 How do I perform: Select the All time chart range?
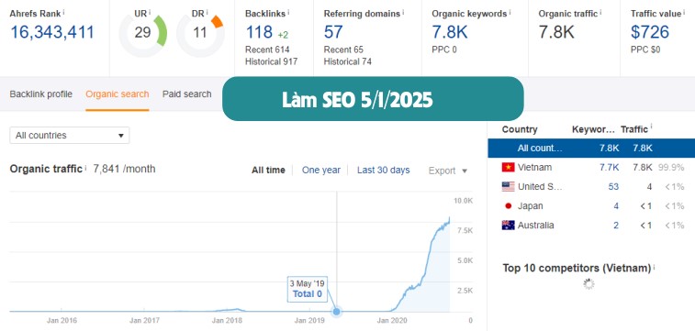pos(268,170)
